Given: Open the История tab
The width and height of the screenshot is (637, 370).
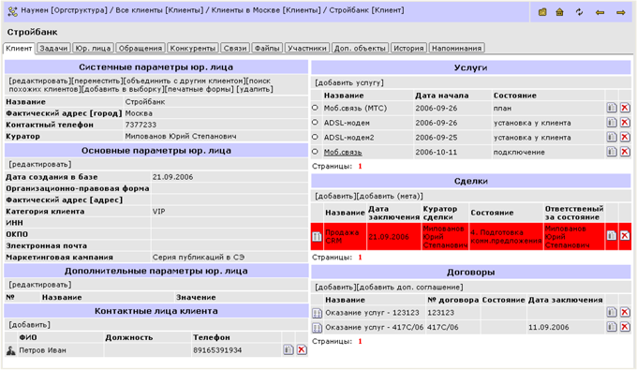Looking at the screenshot, I should 408,48.
